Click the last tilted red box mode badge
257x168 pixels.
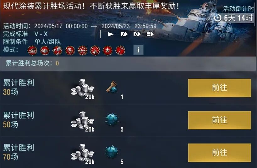point(120,51)
